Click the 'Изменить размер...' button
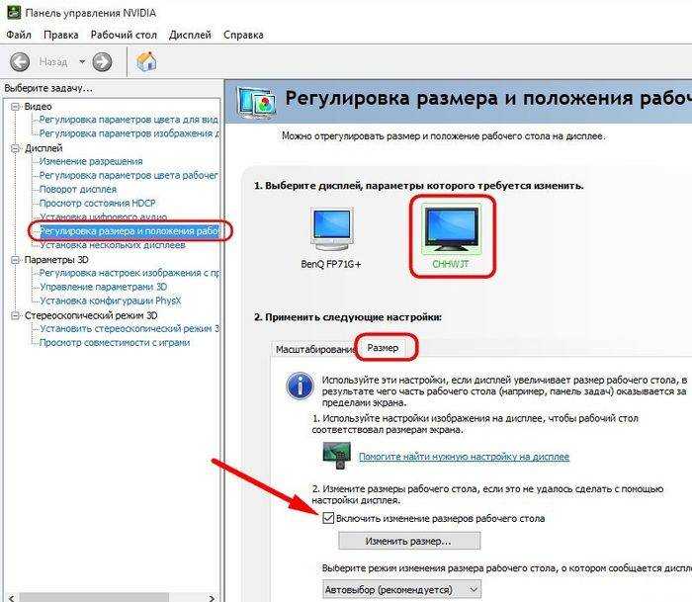This screenshot has width=692, height=602. click(x=409, y=541)
